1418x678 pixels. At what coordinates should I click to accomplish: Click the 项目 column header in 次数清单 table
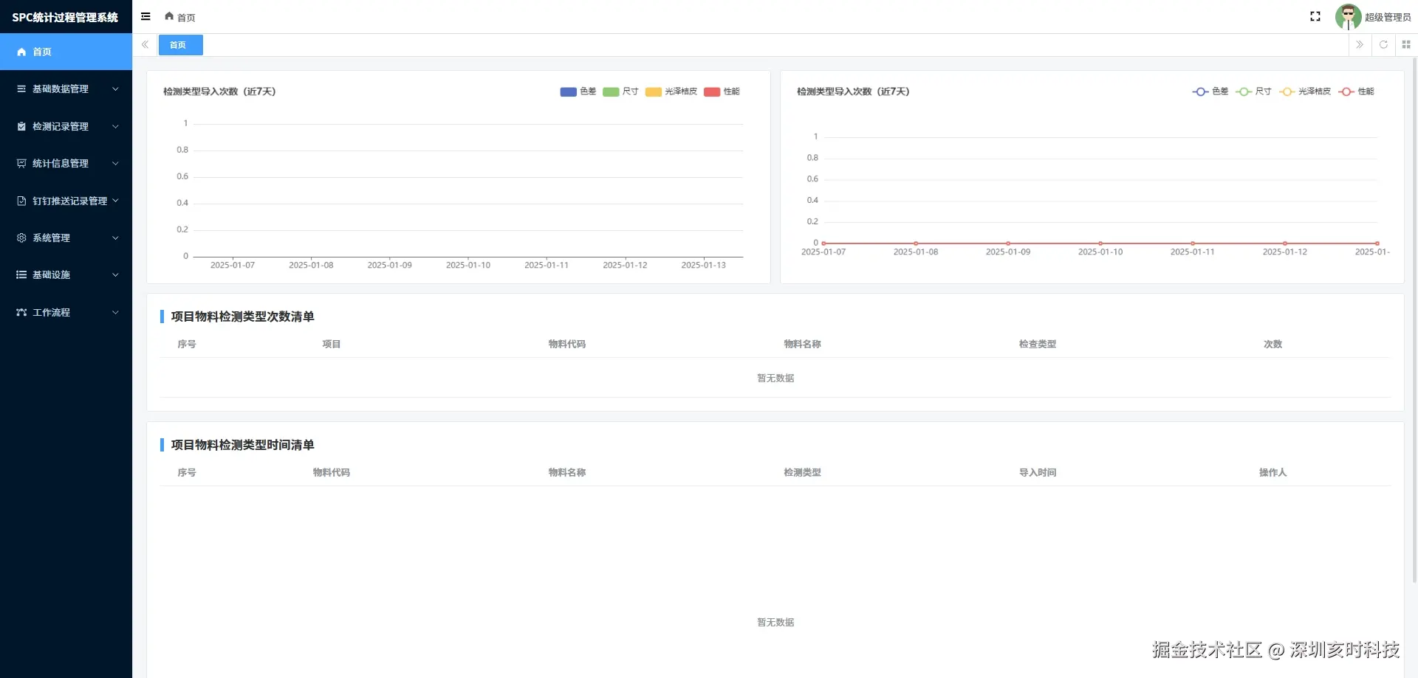tap(332, 345)
